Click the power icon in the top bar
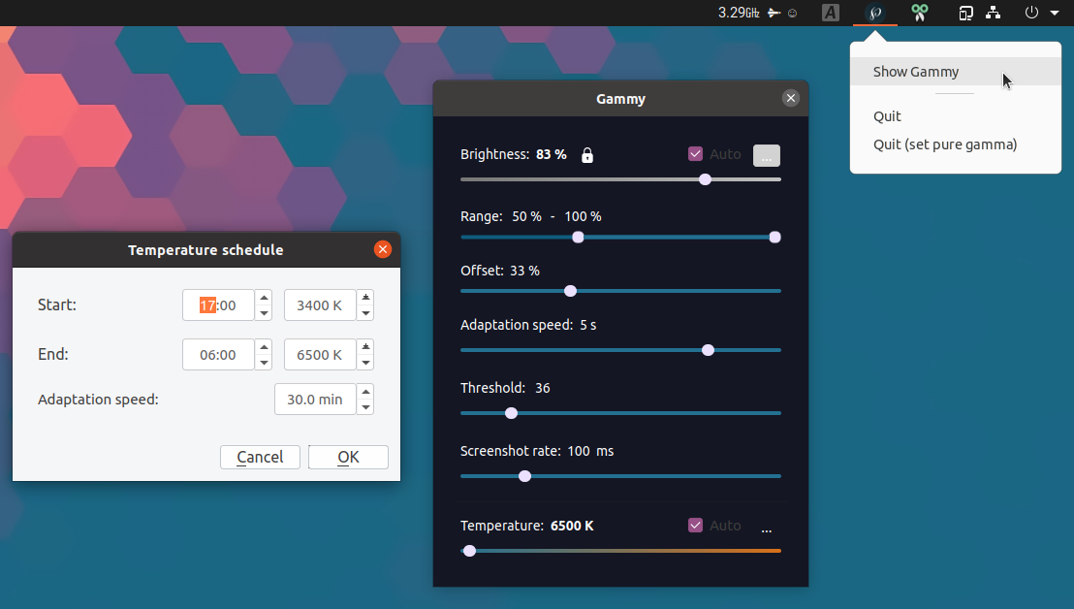This screenshot has height=609, width=1074. click(1029, 14)
